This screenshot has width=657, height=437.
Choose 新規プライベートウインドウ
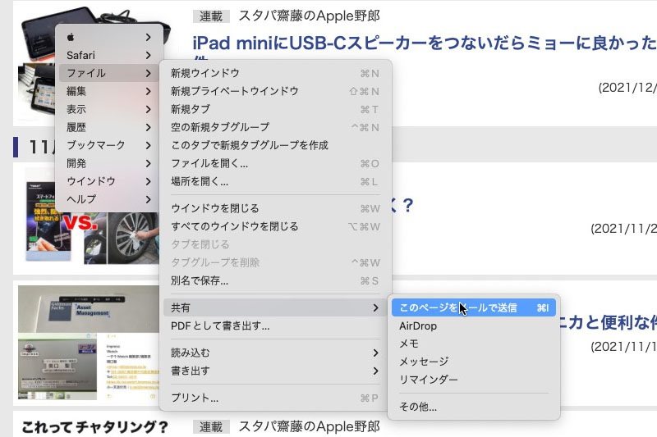(275, 91)
